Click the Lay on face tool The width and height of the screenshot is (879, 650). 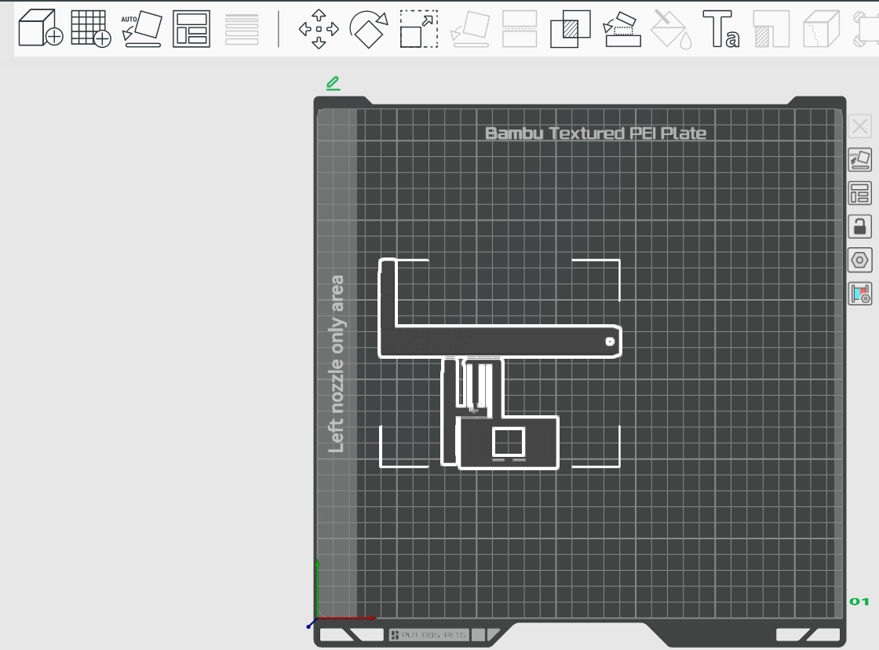coord(470,28)
